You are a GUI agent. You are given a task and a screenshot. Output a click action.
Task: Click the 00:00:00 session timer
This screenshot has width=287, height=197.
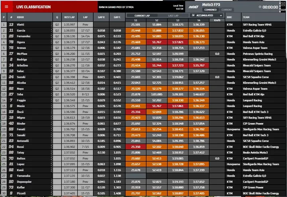click(x=270, y=7)
